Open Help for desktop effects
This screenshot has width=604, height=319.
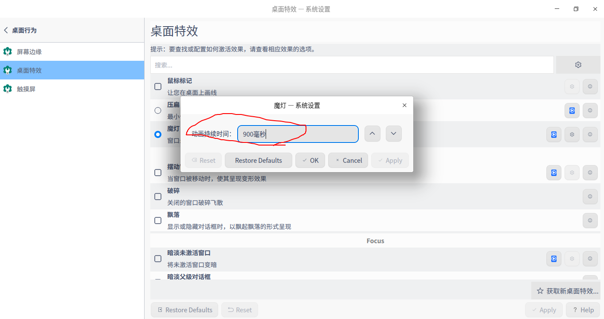click(x=583, y=310)
